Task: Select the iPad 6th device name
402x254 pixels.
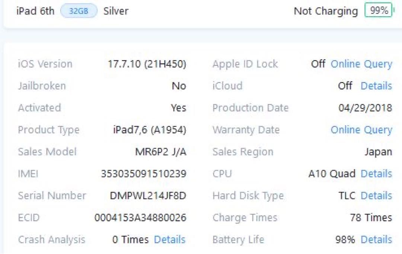Action: 35,11
